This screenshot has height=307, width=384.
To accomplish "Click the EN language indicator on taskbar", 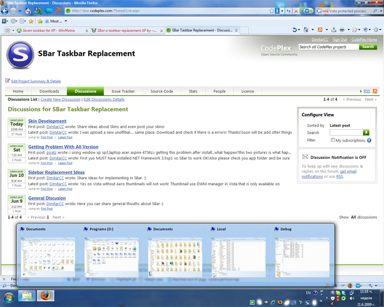I will click(308, 293).
